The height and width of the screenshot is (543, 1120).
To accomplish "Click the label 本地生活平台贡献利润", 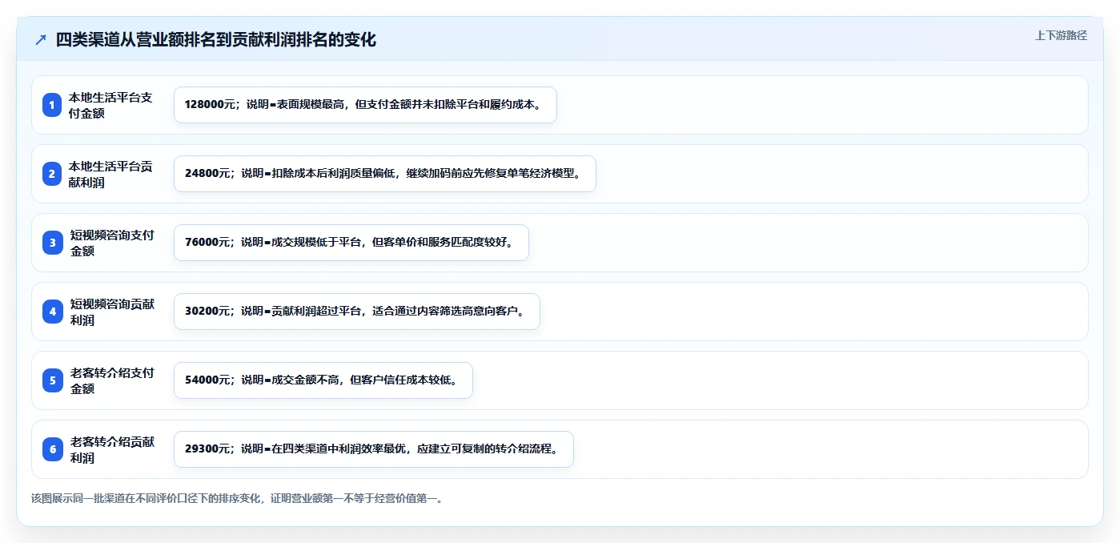I will point(110,174).
